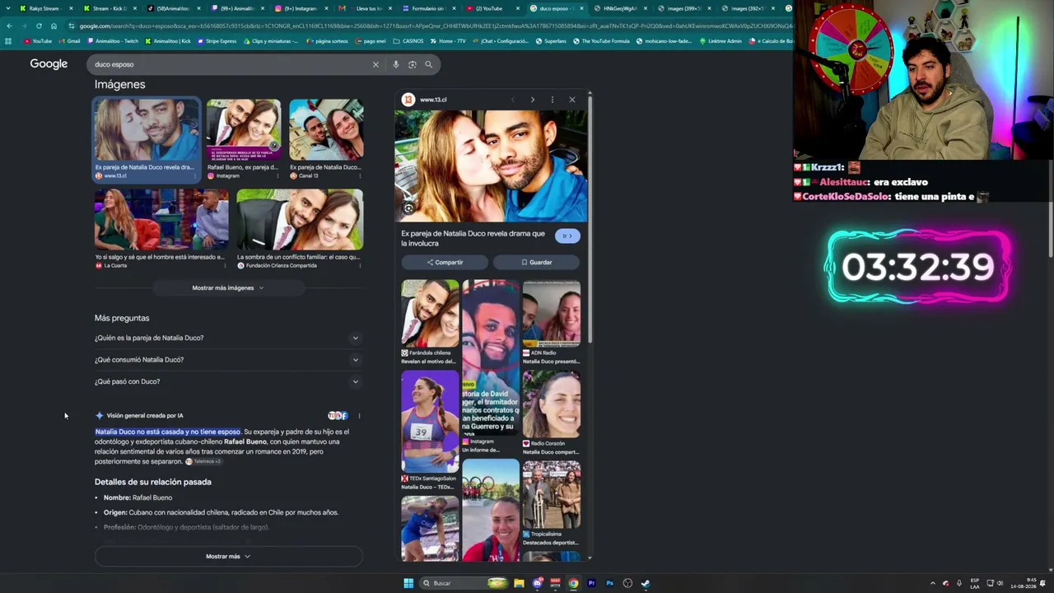Reload the page in Chrome

coord(39,26)
